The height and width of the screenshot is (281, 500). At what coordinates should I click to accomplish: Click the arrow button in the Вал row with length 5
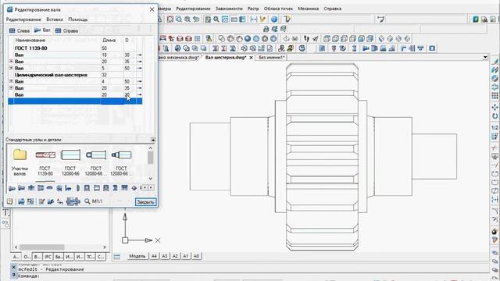point(139,68)
